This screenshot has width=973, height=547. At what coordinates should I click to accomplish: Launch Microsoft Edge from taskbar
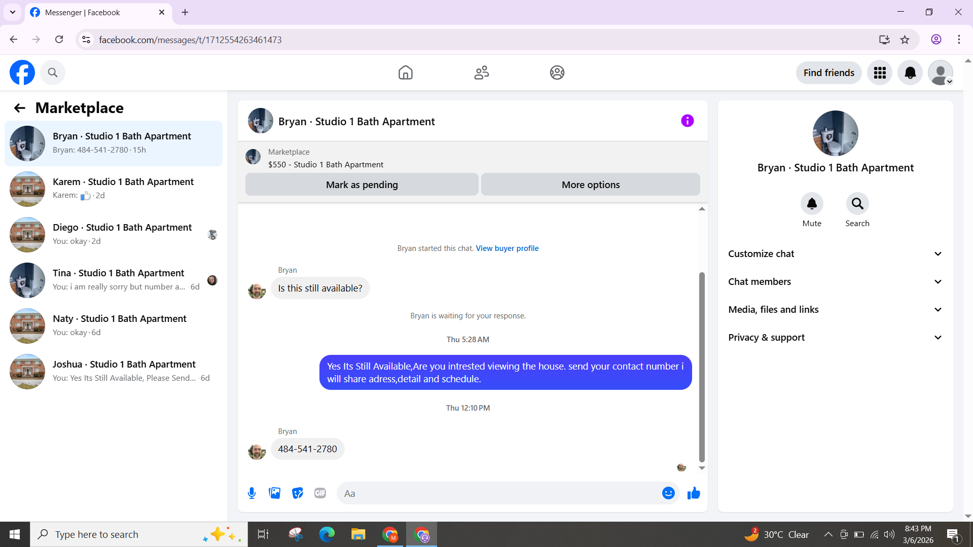coord(327,534)
